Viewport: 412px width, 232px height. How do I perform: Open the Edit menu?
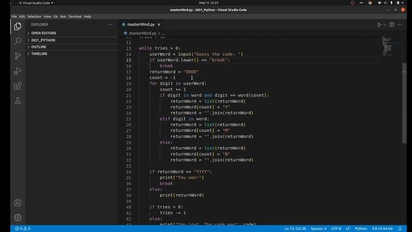22,17
